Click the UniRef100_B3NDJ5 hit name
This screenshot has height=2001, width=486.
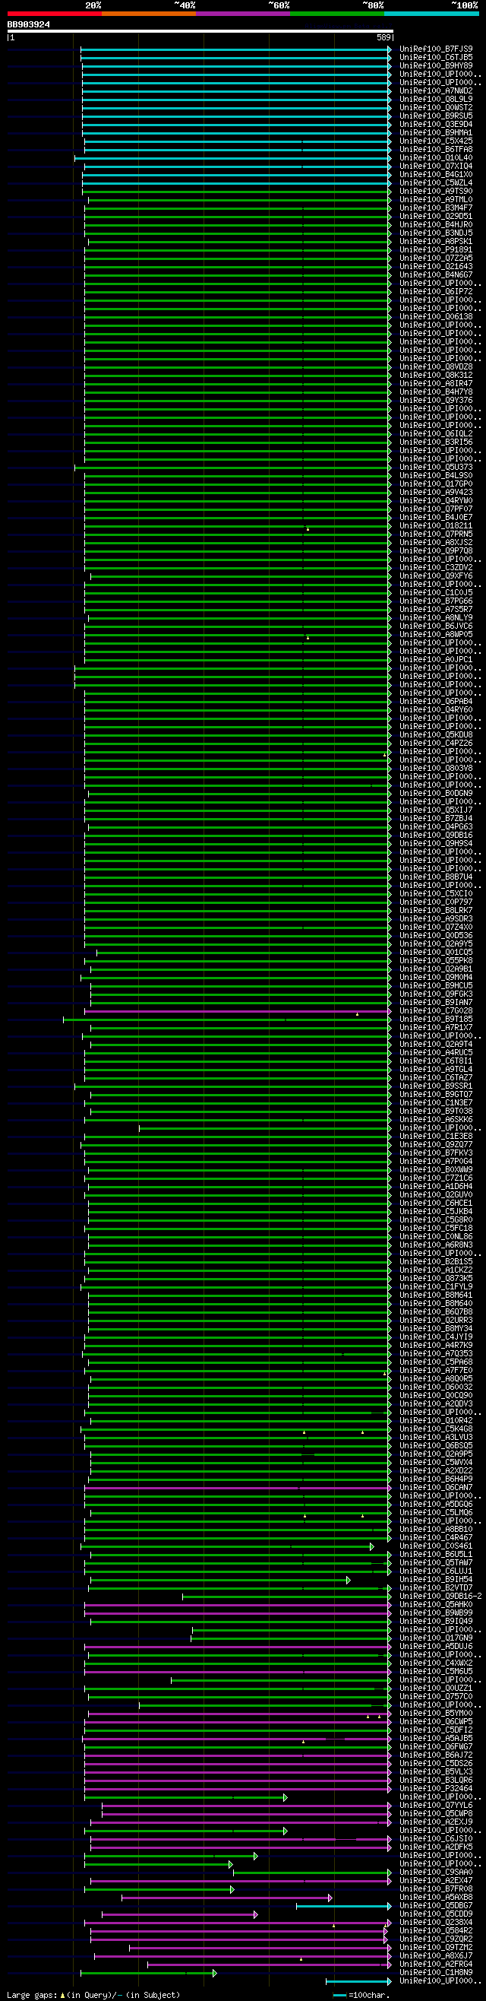click(x=436, y=233)
